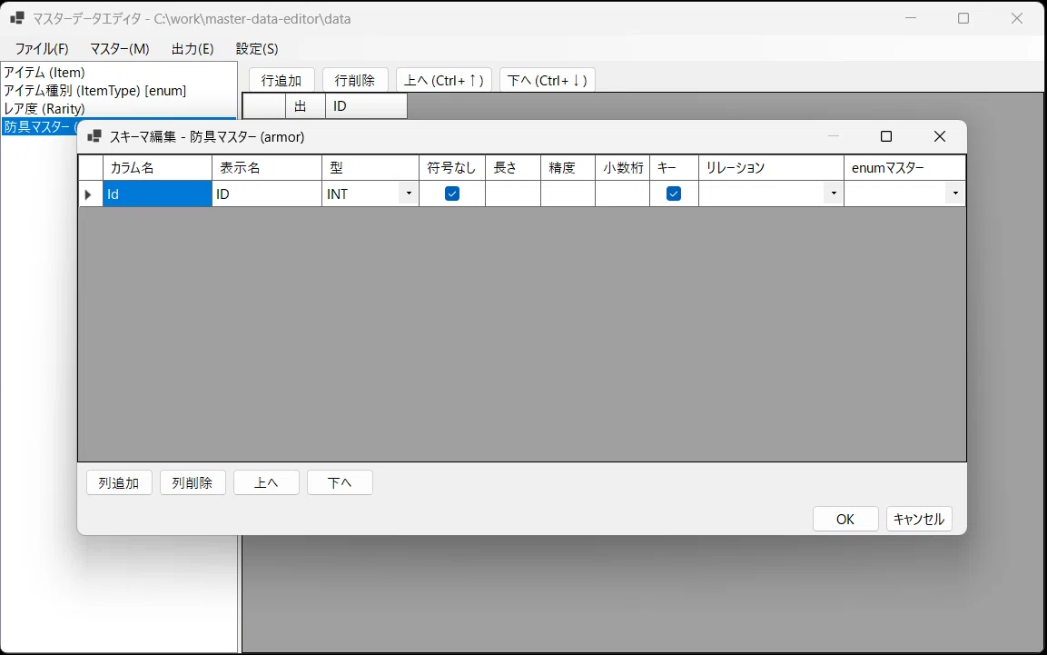Open the リレーション dropdown for Id row
1047x655 pixels.
pos(834,194)
